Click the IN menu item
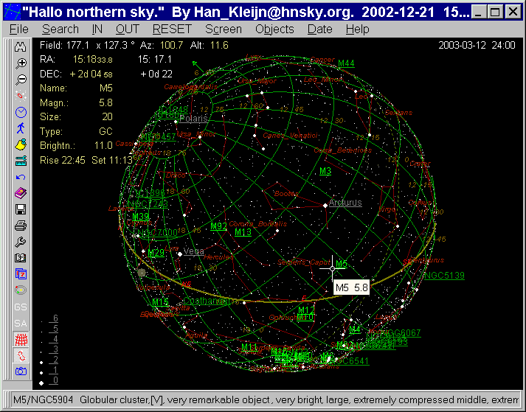This screenshot has height=412, width=526. click(97, 29)
